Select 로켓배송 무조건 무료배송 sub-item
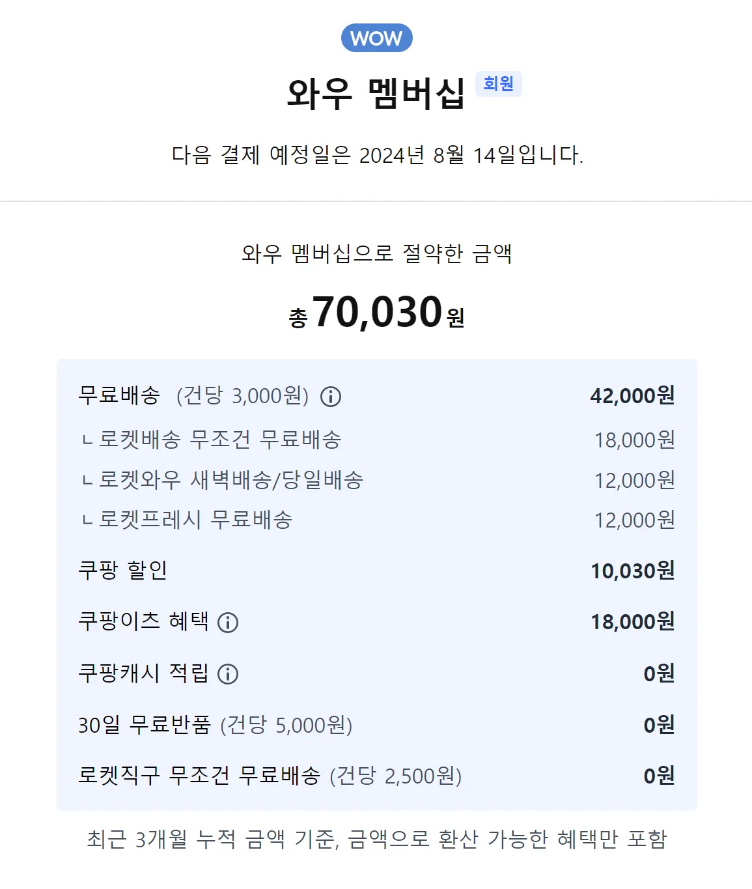The width and height of the screenshot is (752, 889). coord(219,440)
